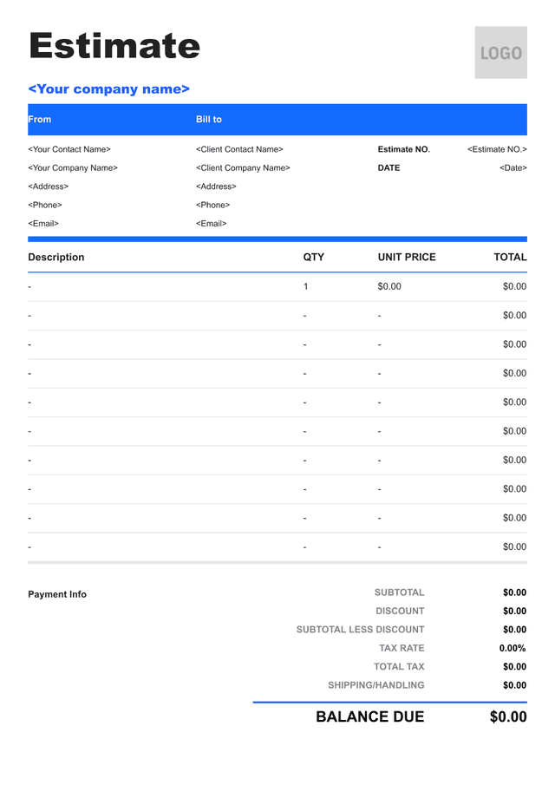
Task: Select the DISCOUNT $0.00 value
Action: coord(514,611)
